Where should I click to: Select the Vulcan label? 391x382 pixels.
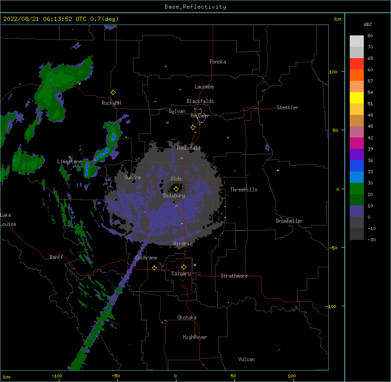click(246, 359)
